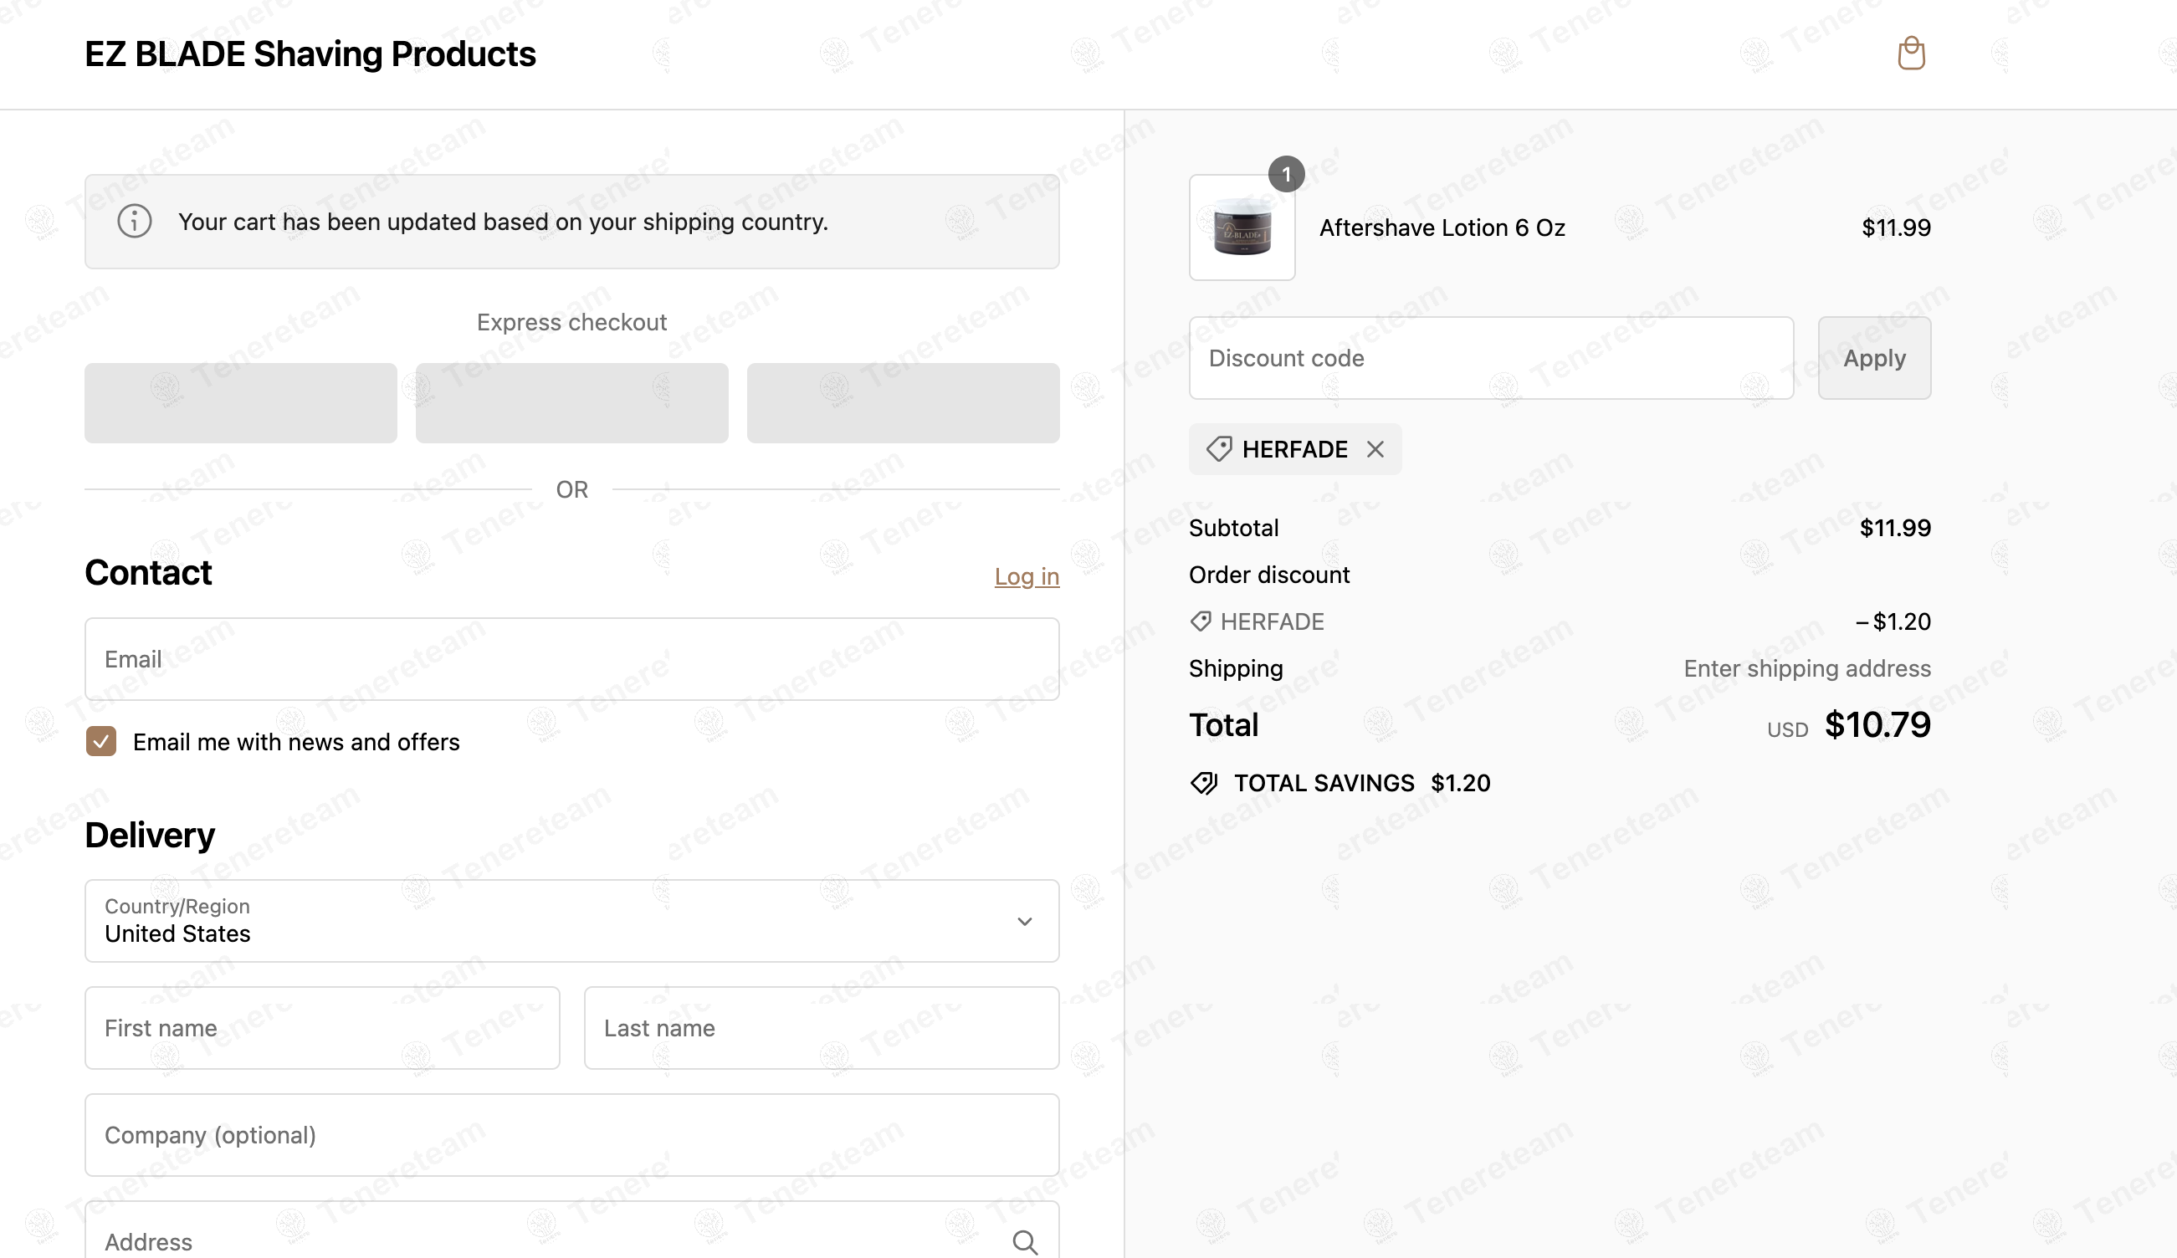The image size is (2177, 1258).
Task: Click the item quantity badge on product
Action: point(1286,175)
